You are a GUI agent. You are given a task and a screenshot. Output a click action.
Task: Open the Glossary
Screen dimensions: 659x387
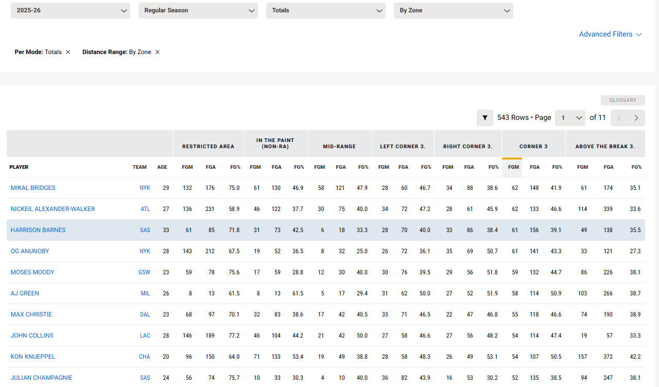pyautogui.click(x=623, y=100)
